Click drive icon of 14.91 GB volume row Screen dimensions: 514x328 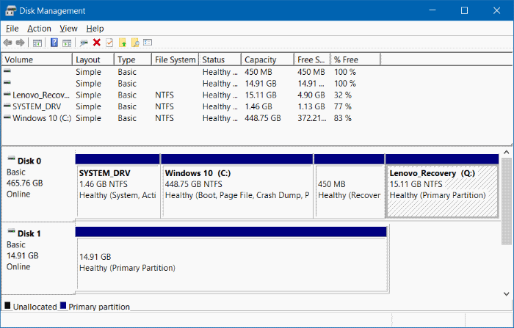[x=7, y=83]
